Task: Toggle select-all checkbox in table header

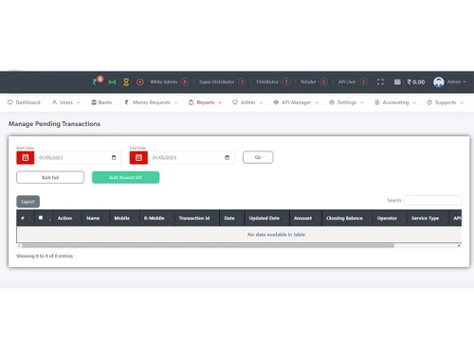Action: point(41,218)
